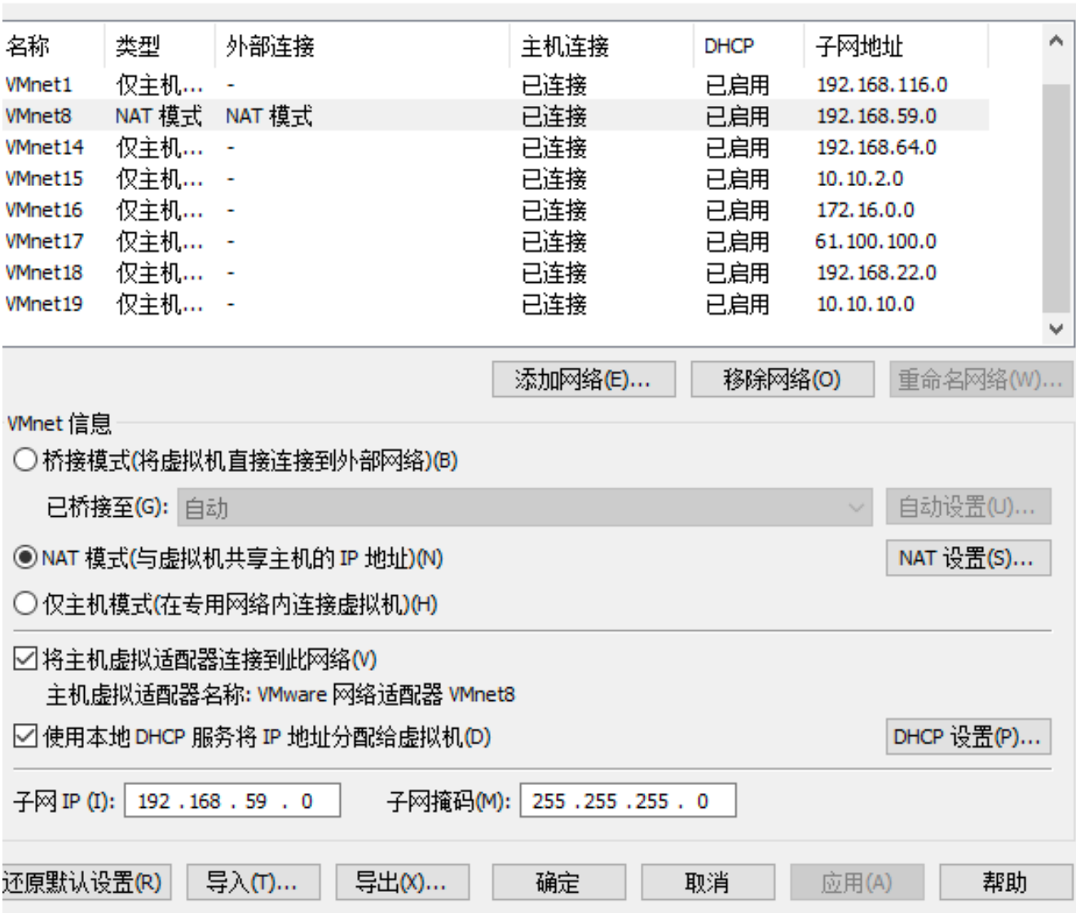1076x913 pixels.
Task: Click the subnet IP input field
Action: (x=232, y=801)
